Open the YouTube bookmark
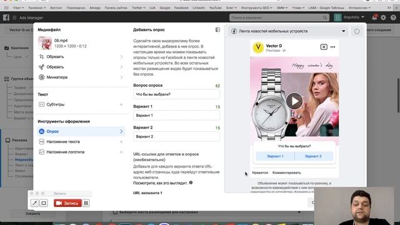The width and height of the screenshot is (400, 225). (x=215, y=8)
